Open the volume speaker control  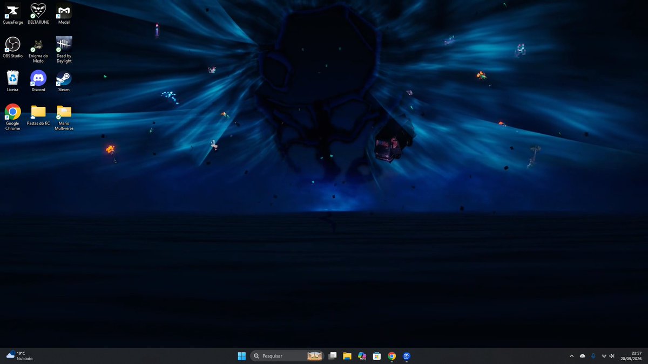[612, 356]
